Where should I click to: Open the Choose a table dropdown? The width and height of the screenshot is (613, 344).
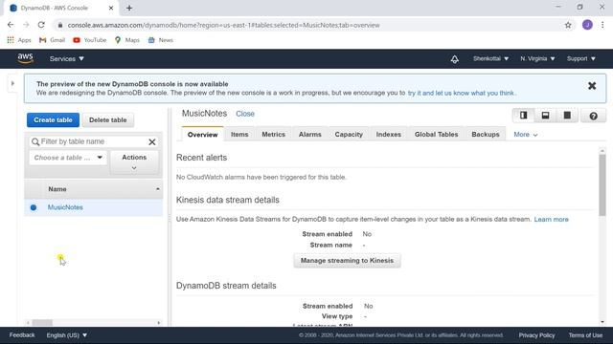pyautogui.click(x=68, y=158)
